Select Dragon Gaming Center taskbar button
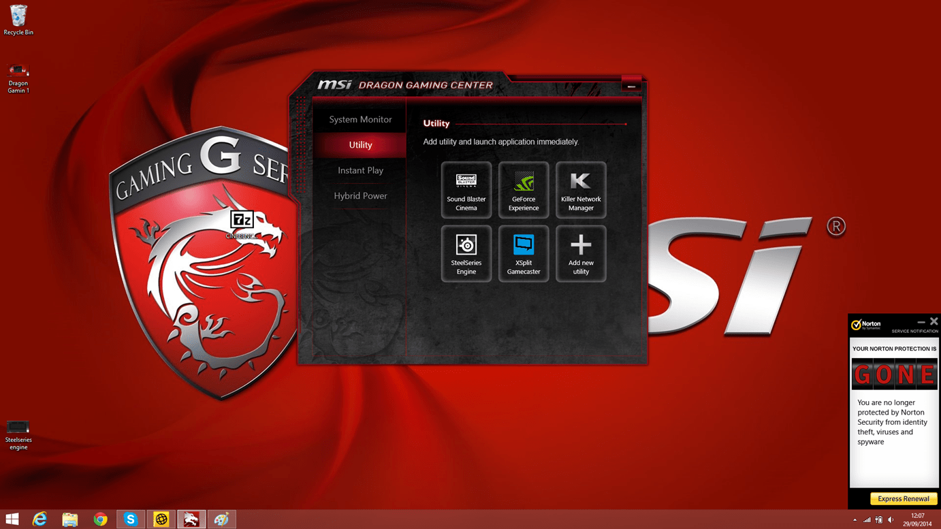941x529 pixels. point(191,519)
